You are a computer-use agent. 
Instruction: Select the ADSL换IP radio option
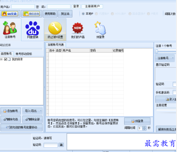point(119,14)
